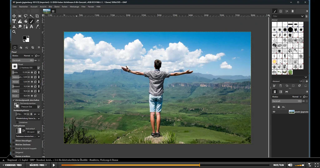
Task: Enable Pinsel an Ansicht koppeln
Action: pos(13,148)
